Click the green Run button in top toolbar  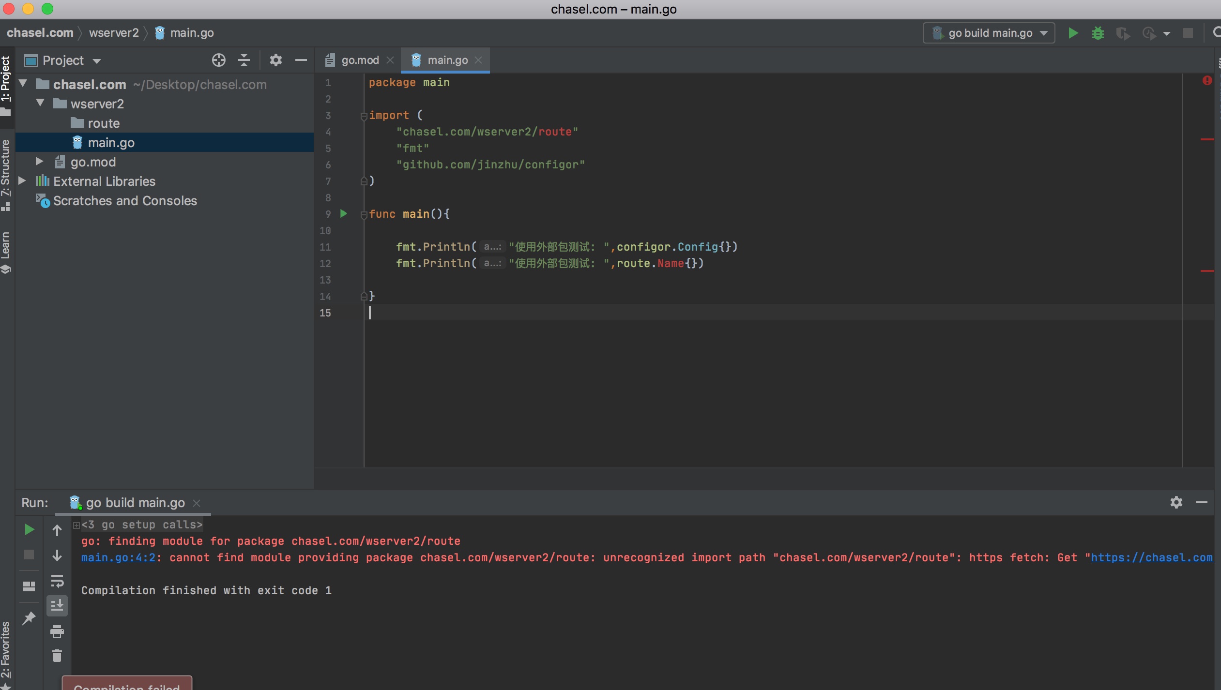pos(1073,33)
